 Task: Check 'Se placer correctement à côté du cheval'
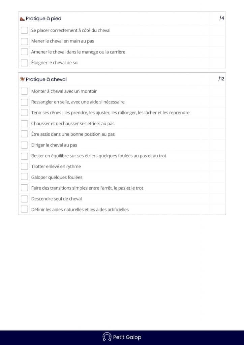coord(24,30)
